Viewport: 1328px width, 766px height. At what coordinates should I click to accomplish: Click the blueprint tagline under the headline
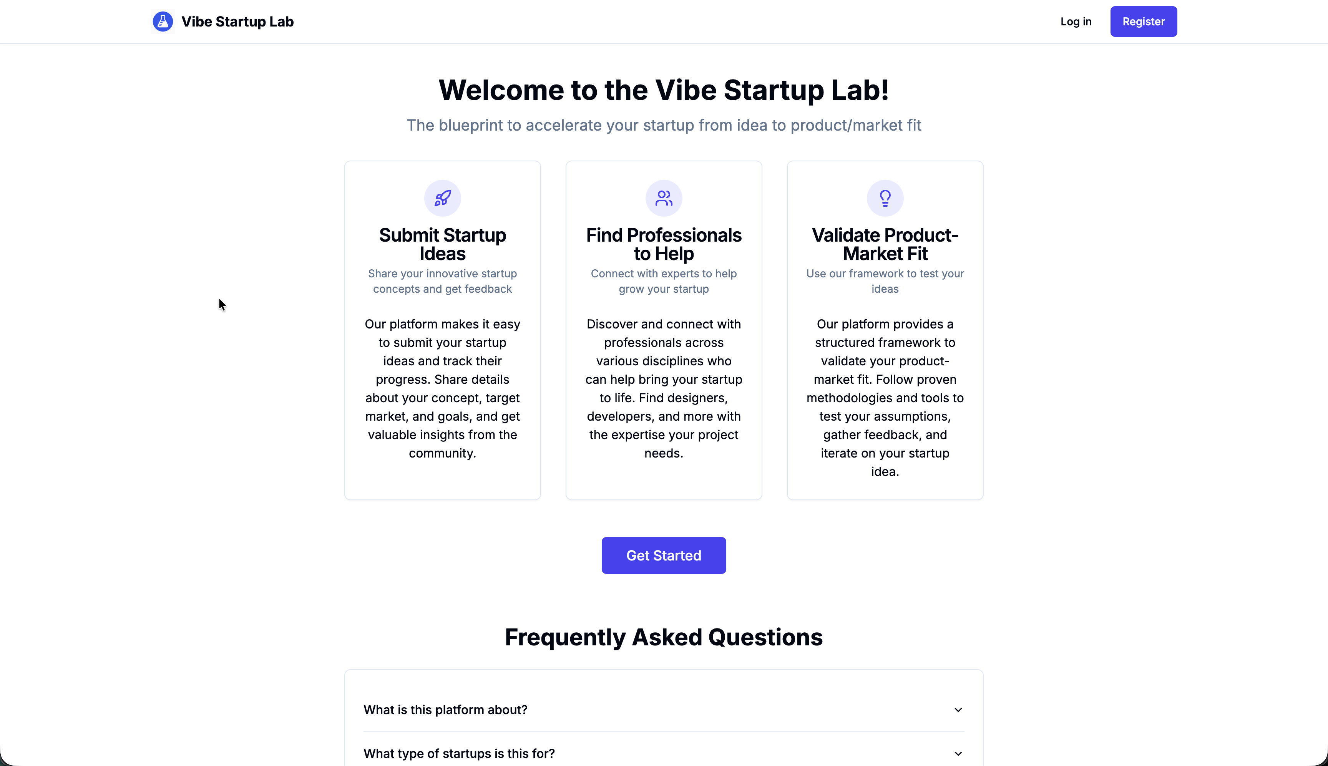[x=664, y=125]
